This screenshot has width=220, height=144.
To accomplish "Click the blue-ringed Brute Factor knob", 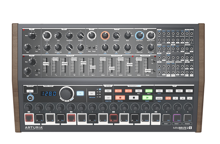I will [140, 35].
